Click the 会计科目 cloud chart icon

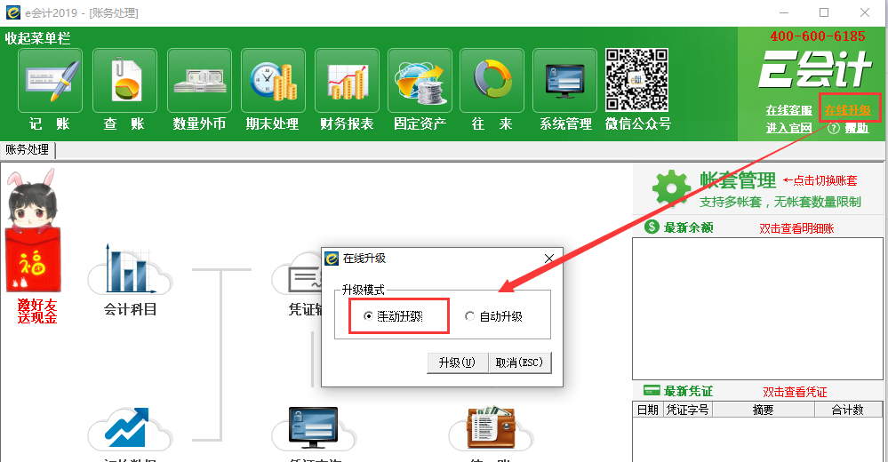(130, 269)
